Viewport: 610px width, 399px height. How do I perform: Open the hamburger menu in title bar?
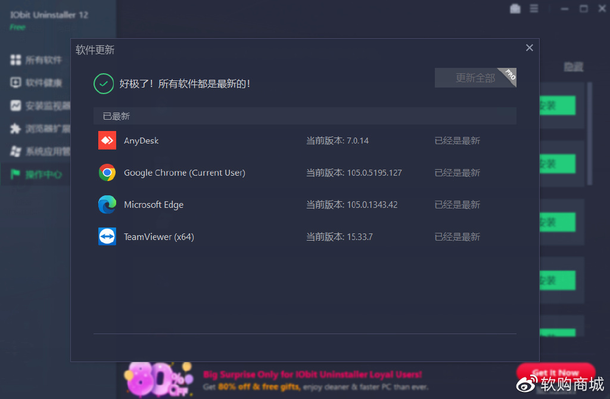pos(534,8)
